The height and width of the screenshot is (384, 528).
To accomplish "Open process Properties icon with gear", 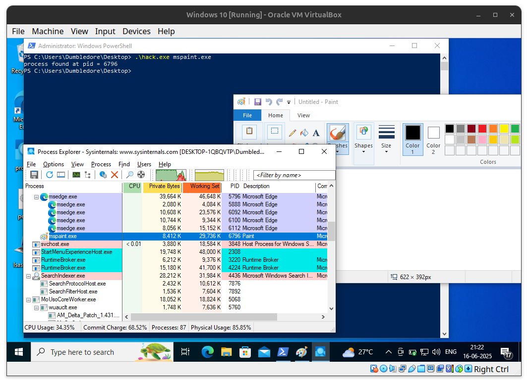I will [103, 175].
